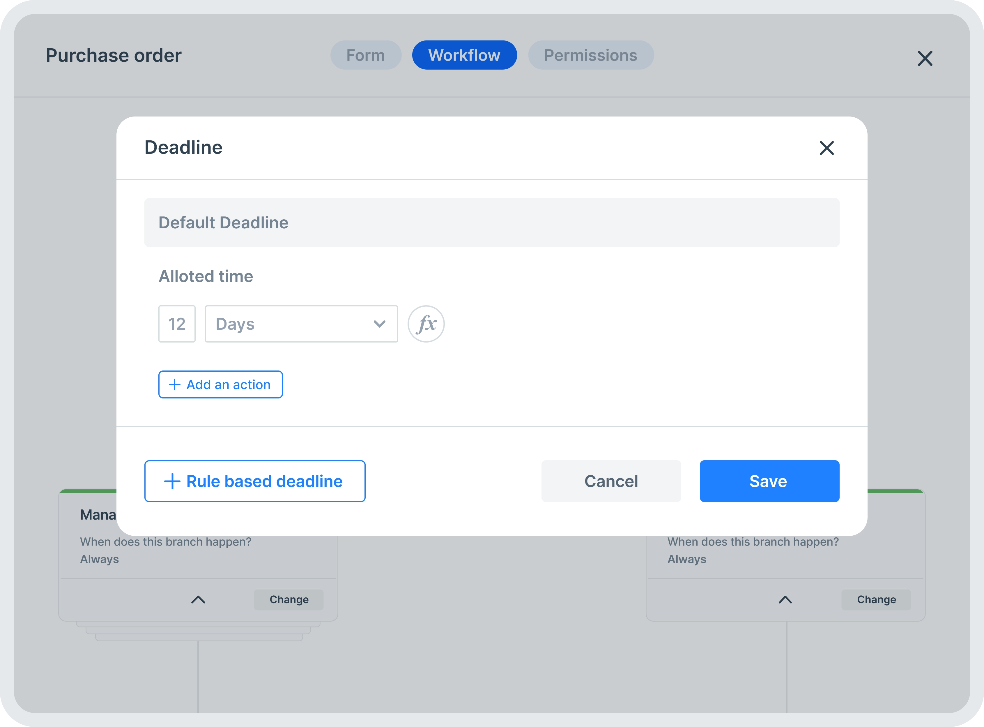Cancel the deadline changes
Screen dimensions: 984x727
(x=611, y=481)
